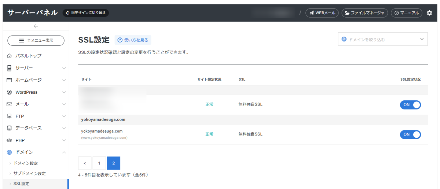This screenshot has height=189, width=440.
Task: Click the WordPress logo icon in sidebar
Action: coord(10,92)
